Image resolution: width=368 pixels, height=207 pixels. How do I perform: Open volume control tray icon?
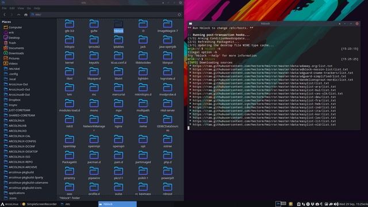click(x=336, y=204)
